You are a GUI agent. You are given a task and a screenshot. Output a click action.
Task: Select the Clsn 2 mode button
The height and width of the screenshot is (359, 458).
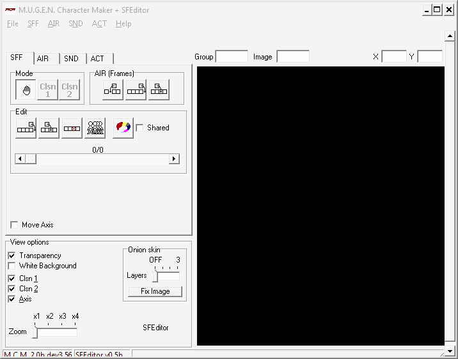[69, 90]
